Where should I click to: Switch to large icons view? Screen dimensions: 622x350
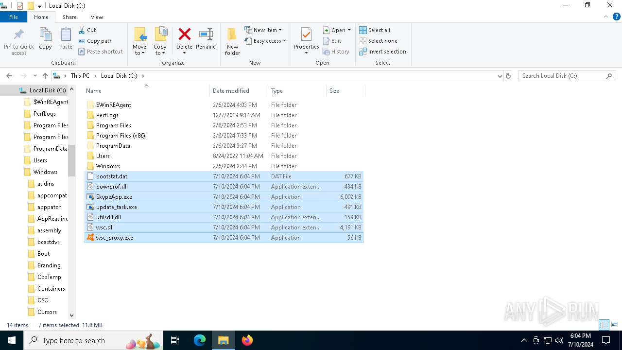click(615, 325)
